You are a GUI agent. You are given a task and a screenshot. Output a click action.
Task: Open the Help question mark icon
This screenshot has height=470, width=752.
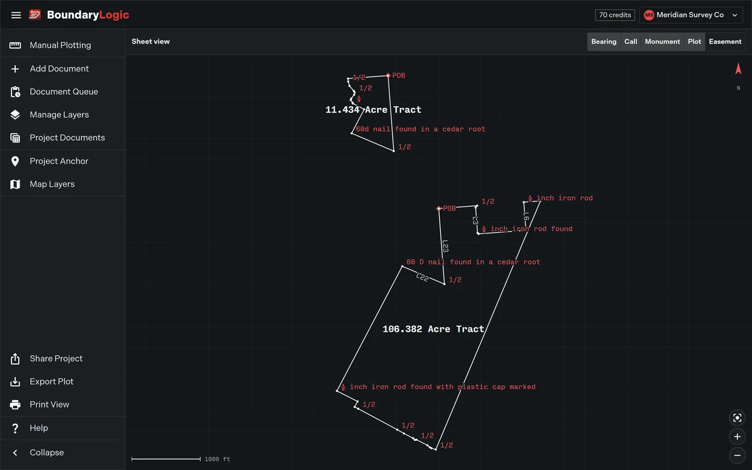(15, 428)
